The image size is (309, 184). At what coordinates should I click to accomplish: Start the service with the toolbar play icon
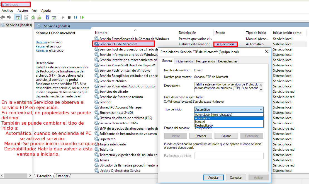pos(63,17)
